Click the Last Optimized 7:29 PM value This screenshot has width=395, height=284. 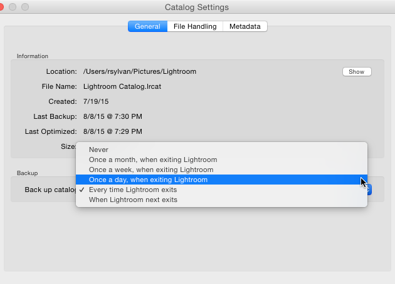point(113,132)
